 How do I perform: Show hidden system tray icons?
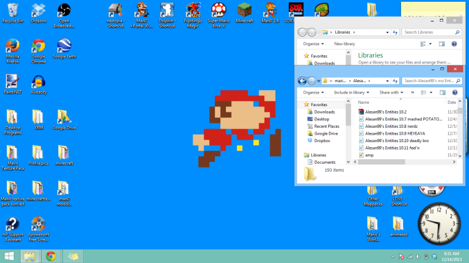(x=393, y=257)
